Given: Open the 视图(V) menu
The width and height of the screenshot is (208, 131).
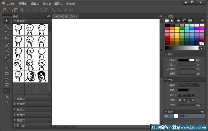Looking at the screenshot, I should 35,4.
